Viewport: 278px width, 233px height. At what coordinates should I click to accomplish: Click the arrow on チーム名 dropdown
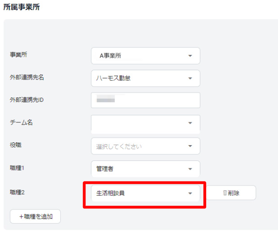[190, 123]
